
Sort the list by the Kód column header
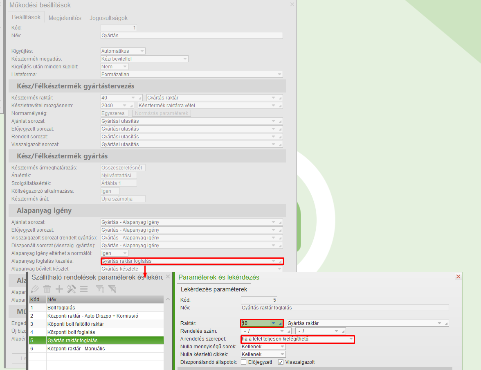(38, 299)
